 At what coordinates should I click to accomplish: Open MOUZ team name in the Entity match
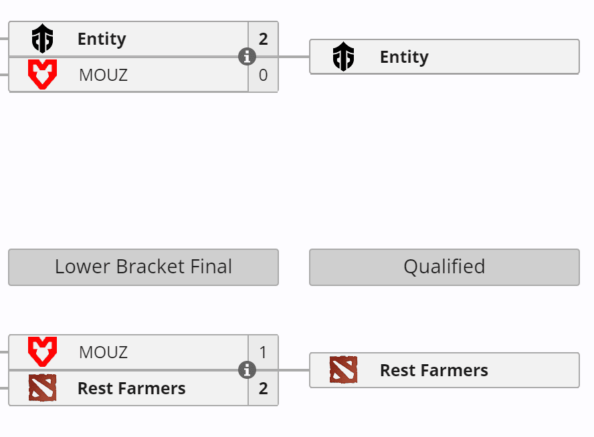103,75
